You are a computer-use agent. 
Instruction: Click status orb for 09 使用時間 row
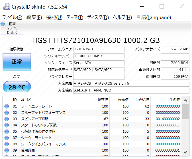pyautogui.click(x=7, y=150)
